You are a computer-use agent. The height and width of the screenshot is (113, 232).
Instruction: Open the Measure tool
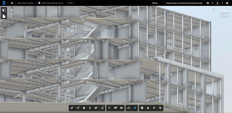pos(109,108)
